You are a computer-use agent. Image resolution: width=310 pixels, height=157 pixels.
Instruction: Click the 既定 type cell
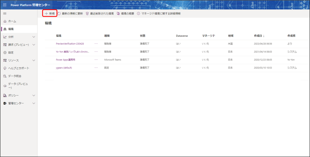[107, 68]
